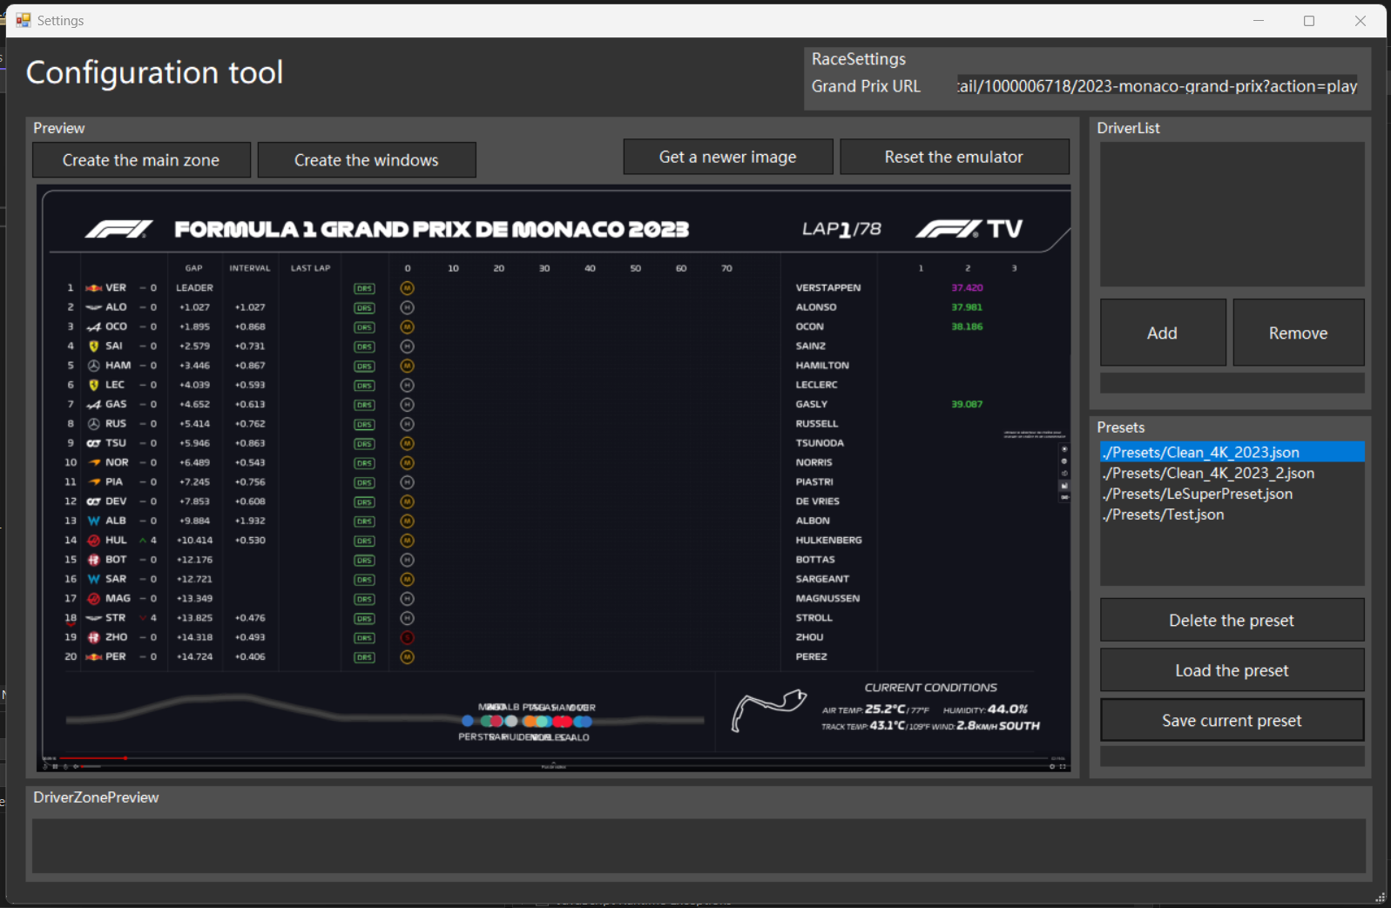This screenshot has width=1391, height=908.
Task: Click Add in the DriverList panel
Action: coord(1163,333)
